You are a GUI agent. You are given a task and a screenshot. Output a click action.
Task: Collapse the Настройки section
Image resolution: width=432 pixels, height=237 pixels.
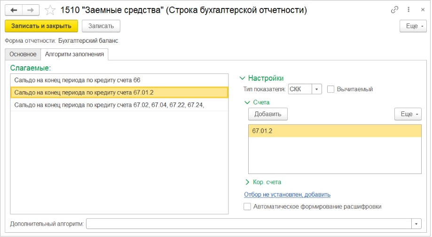tap(243, 79)
